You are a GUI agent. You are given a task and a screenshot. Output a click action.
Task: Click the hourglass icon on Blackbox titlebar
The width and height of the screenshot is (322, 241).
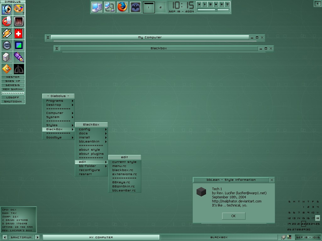pos(57,49)
